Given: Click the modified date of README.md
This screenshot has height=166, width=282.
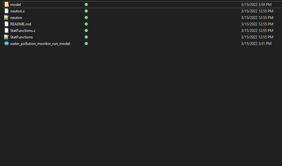Looking at the screenshot, I should (257, 24).
